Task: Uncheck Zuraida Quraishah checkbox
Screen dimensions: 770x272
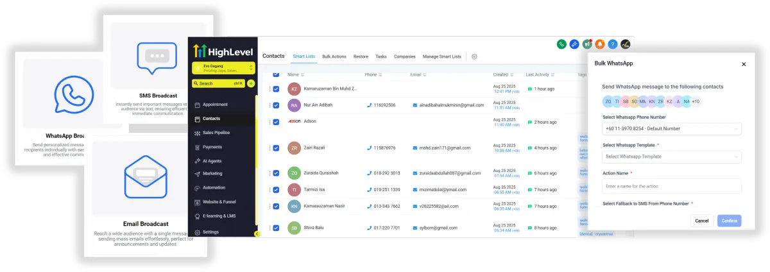Action: coord(276,173)
